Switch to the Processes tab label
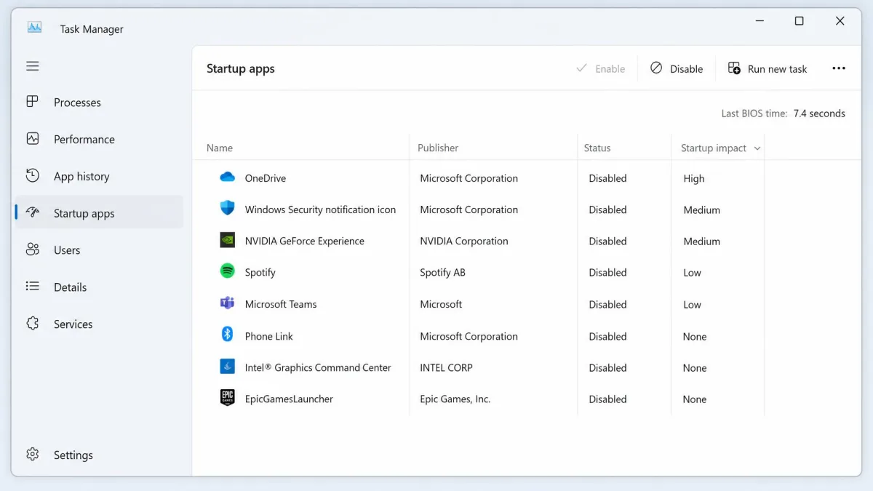The image size is (873, 491). (x=77, y=103)
